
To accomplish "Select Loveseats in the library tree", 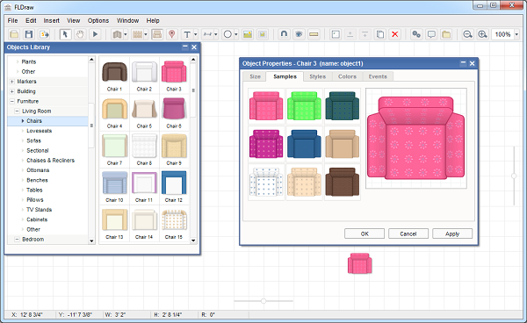I will pyautogui.click(x=39, y=131).
